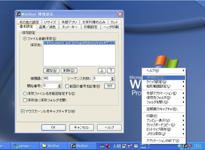Switch to the picture taskbar button
Viewport: 205px width, 150px height.
25,146
